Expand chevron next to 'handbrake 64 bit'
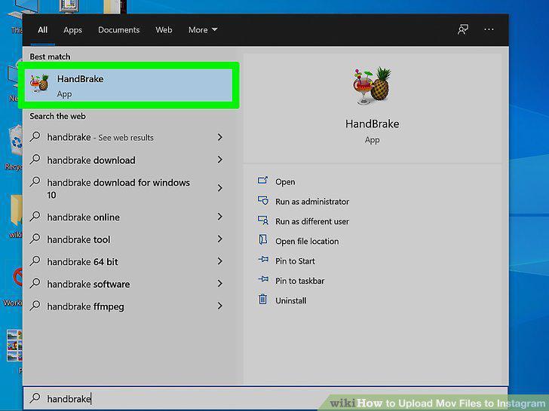The image size is (549, 411). pyautogui.click(x=220, y=261)
